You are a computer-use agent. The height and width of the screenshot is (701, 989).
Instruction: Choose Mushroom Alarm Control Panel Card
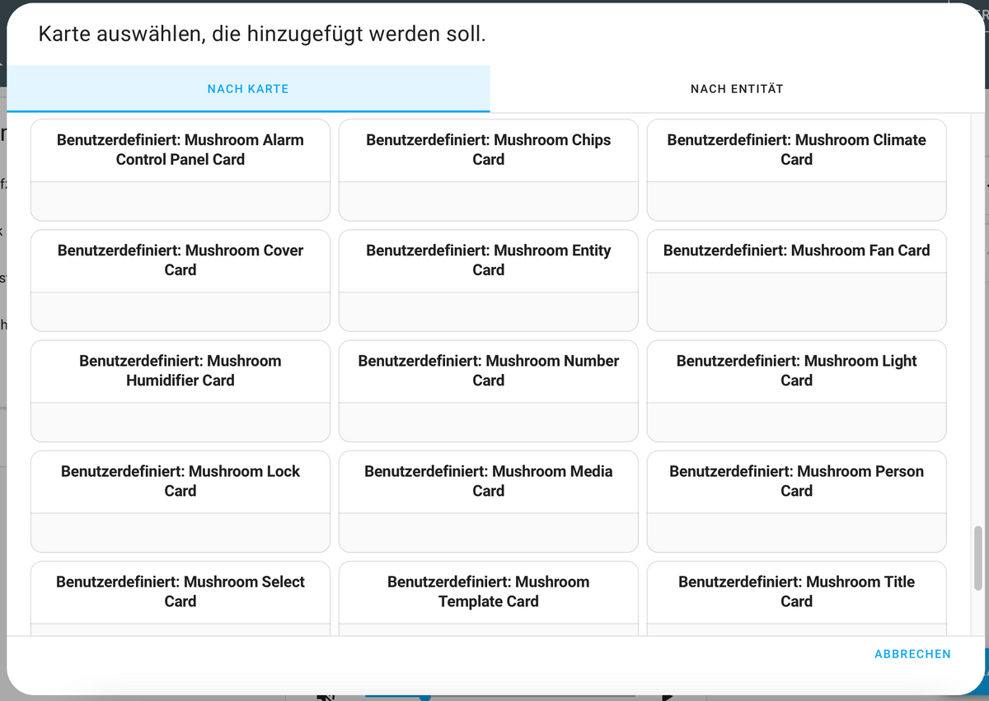180,171
